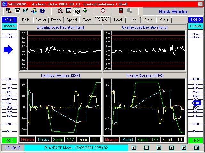Switch to the Events tab
The width and height of the screenshot is (205, 153).
(41, 20)
